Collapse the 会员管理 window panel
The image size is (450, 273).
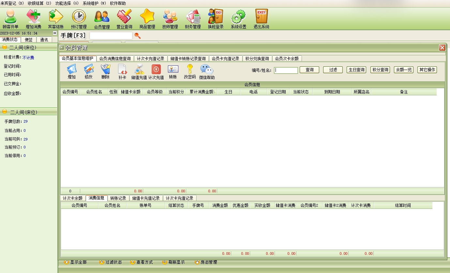click(x=62, y=48)
